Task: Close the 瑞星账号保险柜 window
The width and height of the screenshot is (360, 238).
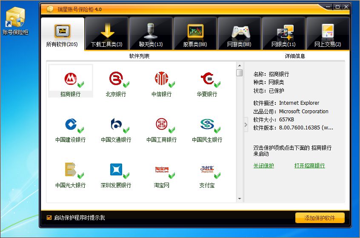Action: (x=346, y=7)
